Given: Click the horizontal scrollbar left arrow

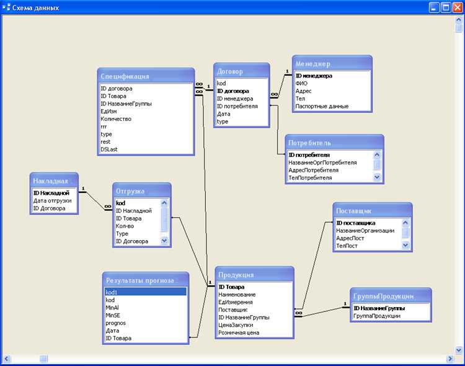Looking at the screenshot, I should 7,359.
